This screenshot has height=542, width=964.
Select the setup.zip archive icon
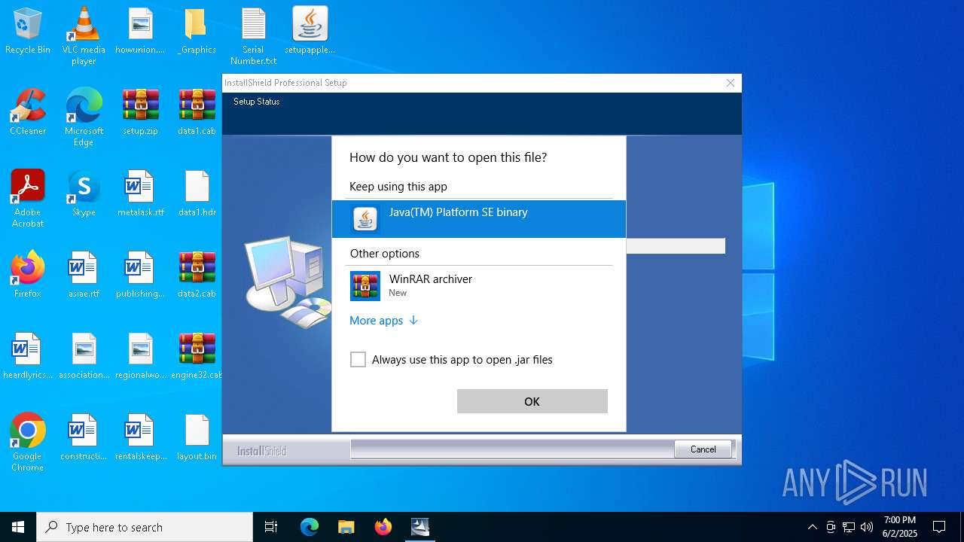click(140, 113)
